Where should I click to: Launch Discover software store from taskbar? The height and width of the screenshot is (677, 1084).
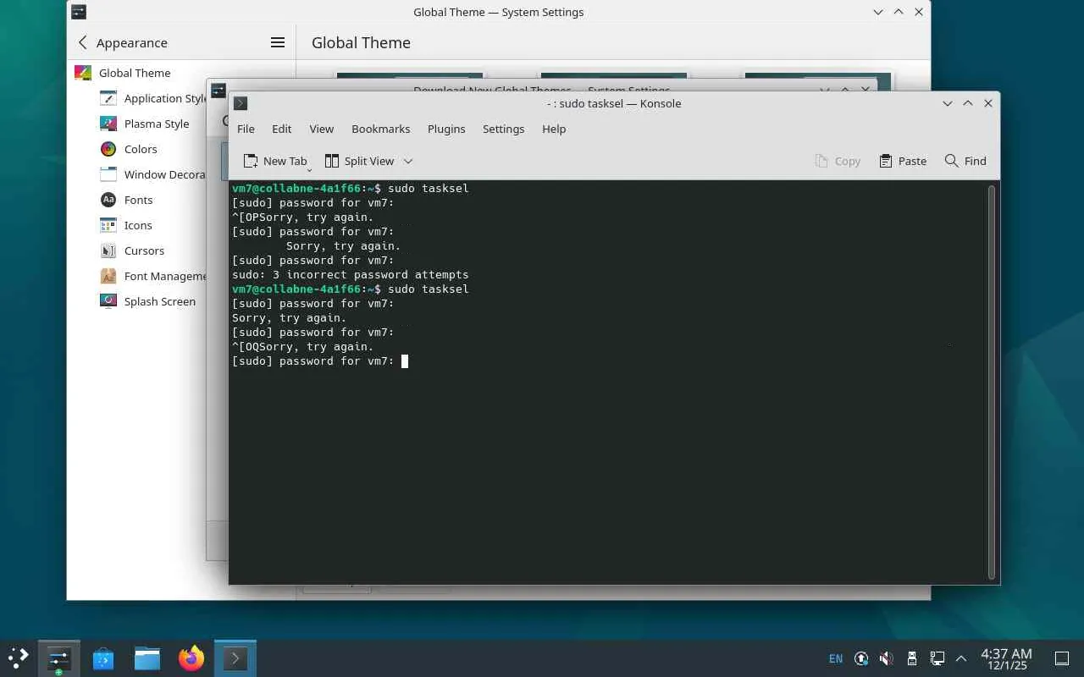(x=103, y=658)
